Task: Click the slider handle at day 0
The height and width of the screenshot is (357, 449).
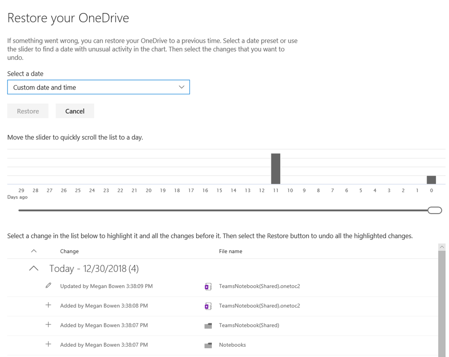Action: pyautogui.click(x=435, y=211)
